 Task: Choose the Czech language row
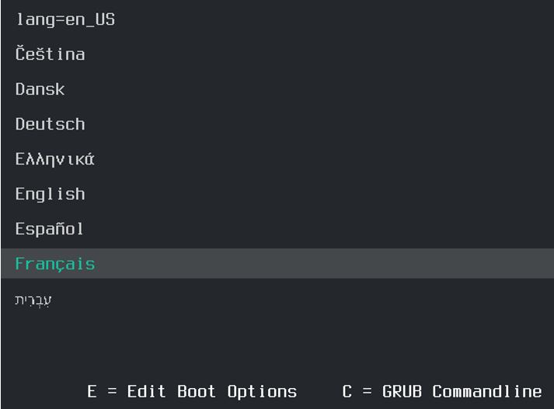(x=50, y=54)
